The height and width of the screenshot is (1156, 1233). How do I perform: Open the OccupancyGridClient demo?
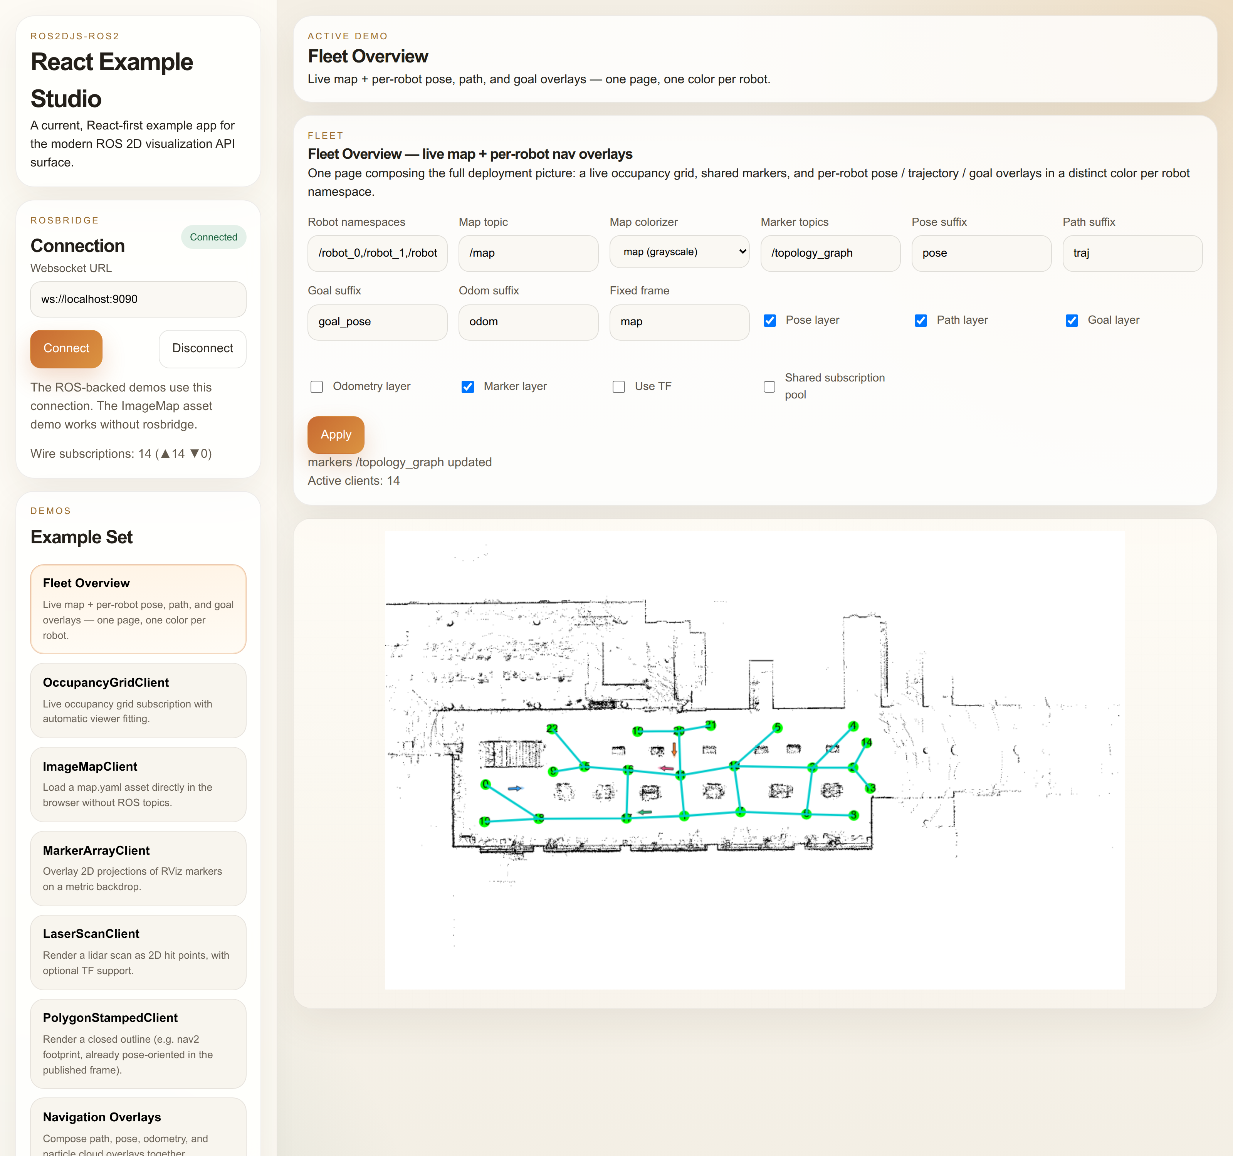tap(138, 700)
